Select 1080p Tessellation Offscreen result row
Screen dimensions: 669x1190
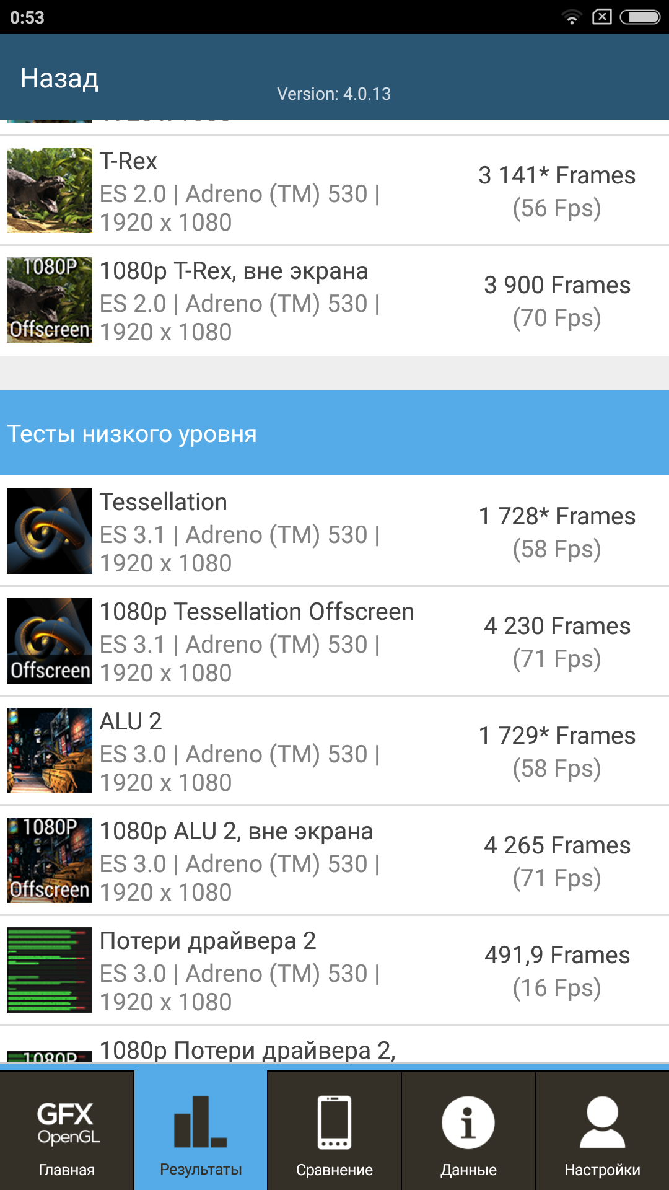(x=334, y=641)
